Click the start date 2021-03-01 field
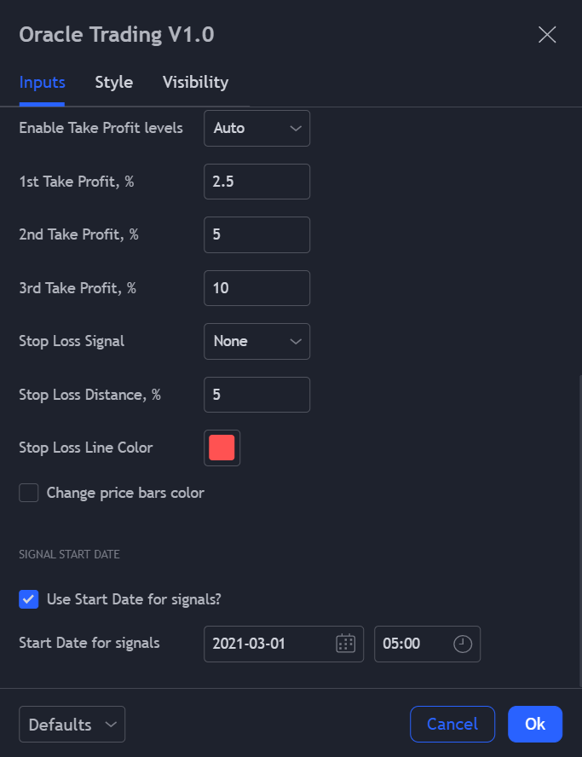This screenshot has width=582, height=757. 268,644
